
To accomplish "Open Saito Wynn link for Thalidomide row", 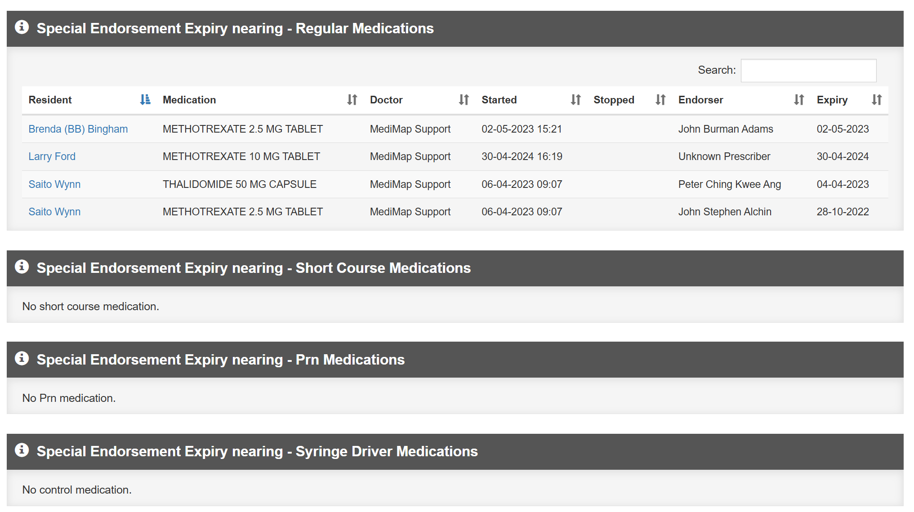I will pyautogui.click(x=54, y=185).
